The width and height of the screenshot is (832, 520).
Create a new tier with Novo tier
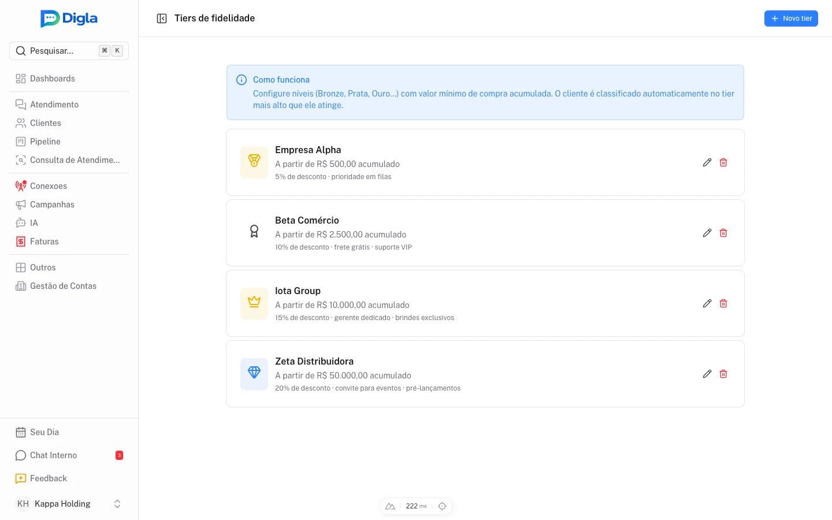point(791,18)
